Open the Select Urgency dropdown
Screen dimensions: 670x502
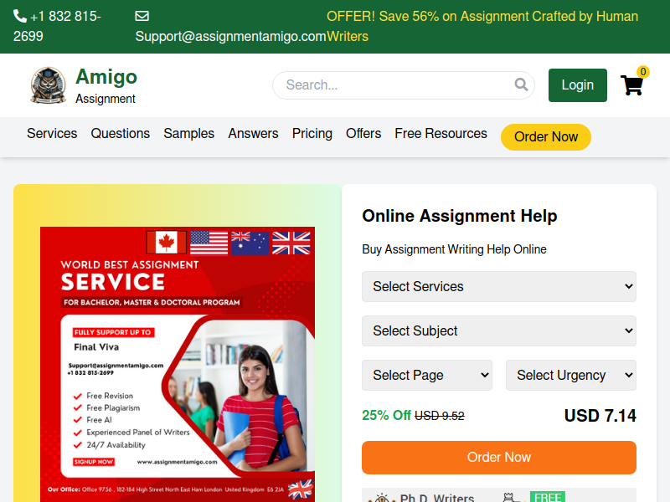(x=571, y=375)
